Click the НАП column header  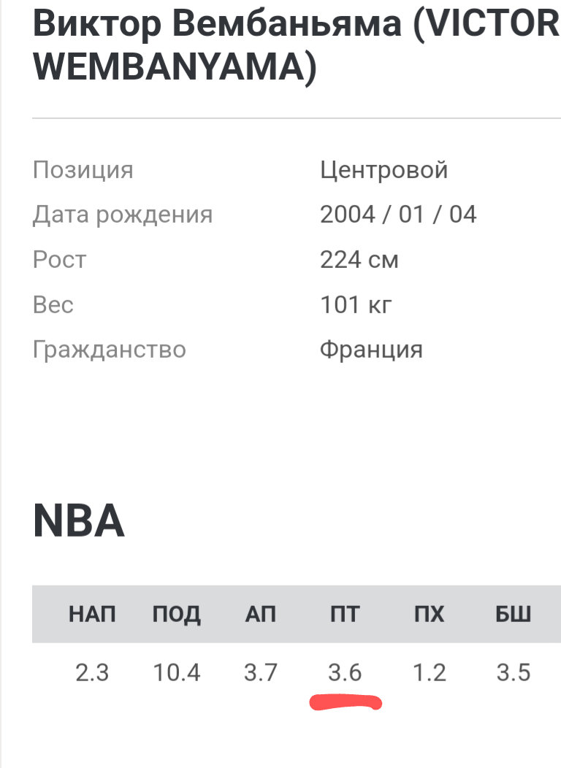92,615
